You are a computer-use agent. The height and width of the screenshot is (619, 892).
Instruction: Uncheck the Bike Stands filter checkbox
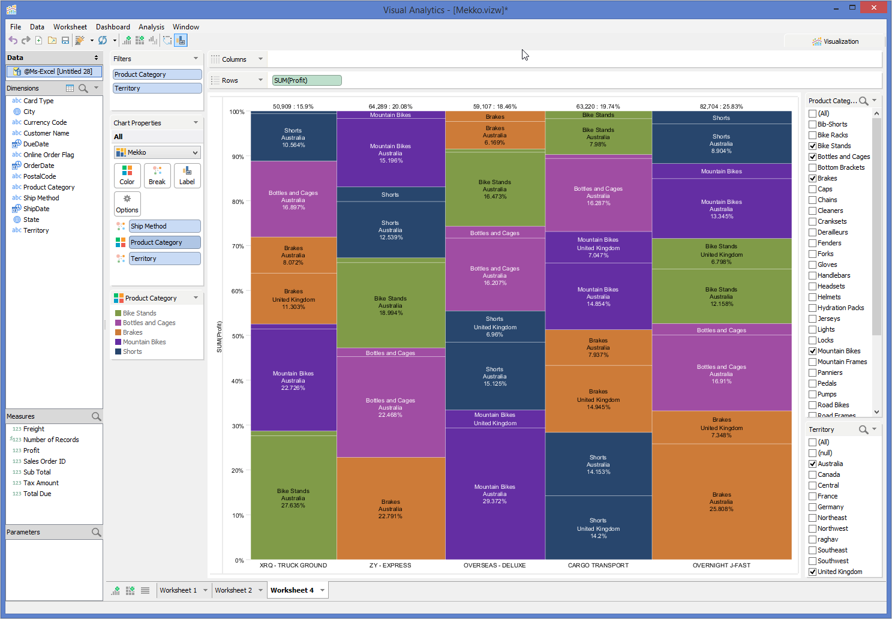point(812,146)
